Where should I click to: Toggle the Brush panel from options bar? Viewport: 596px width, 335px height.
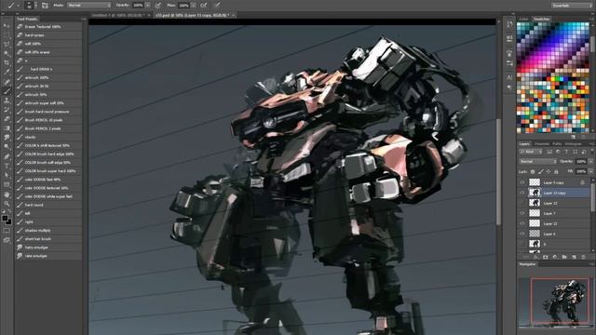coord(45,6)
